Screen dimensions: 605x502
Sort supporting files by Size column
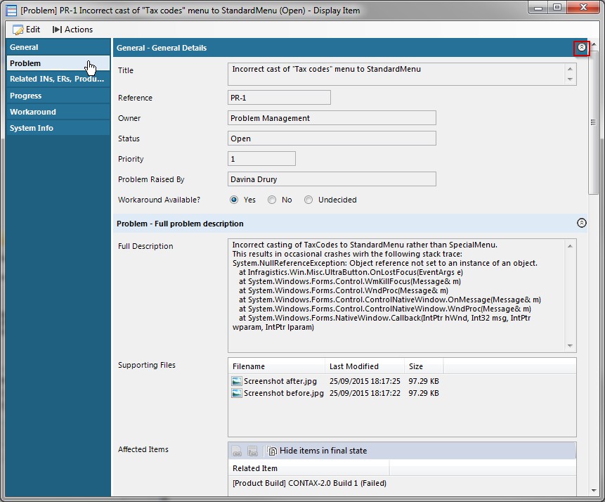(x=424, y=366)
